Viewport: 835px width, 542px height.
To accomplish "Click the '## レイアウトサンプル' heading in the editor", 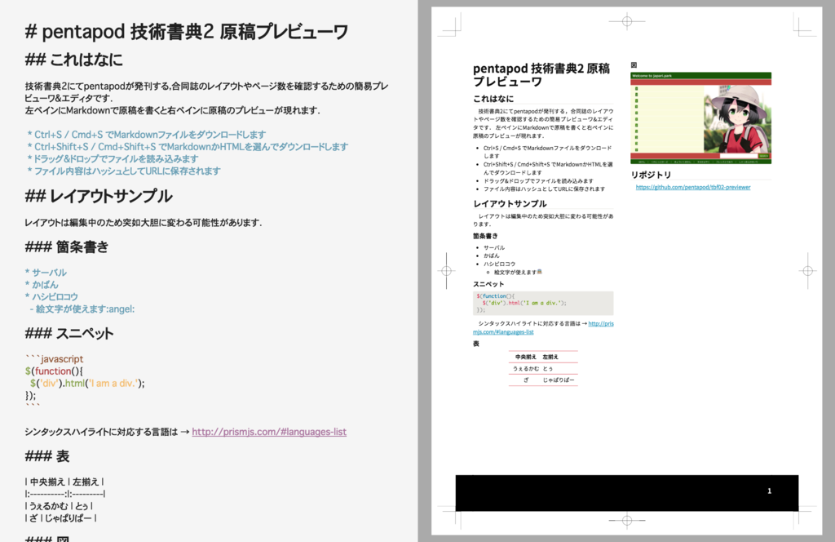I will 99,196.
